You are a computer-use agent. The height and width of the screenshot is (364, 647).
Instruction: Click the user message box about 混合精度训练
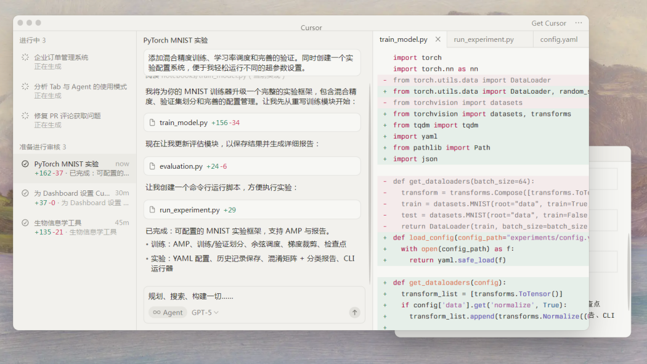pyautogui.click(x=252, y=63)
